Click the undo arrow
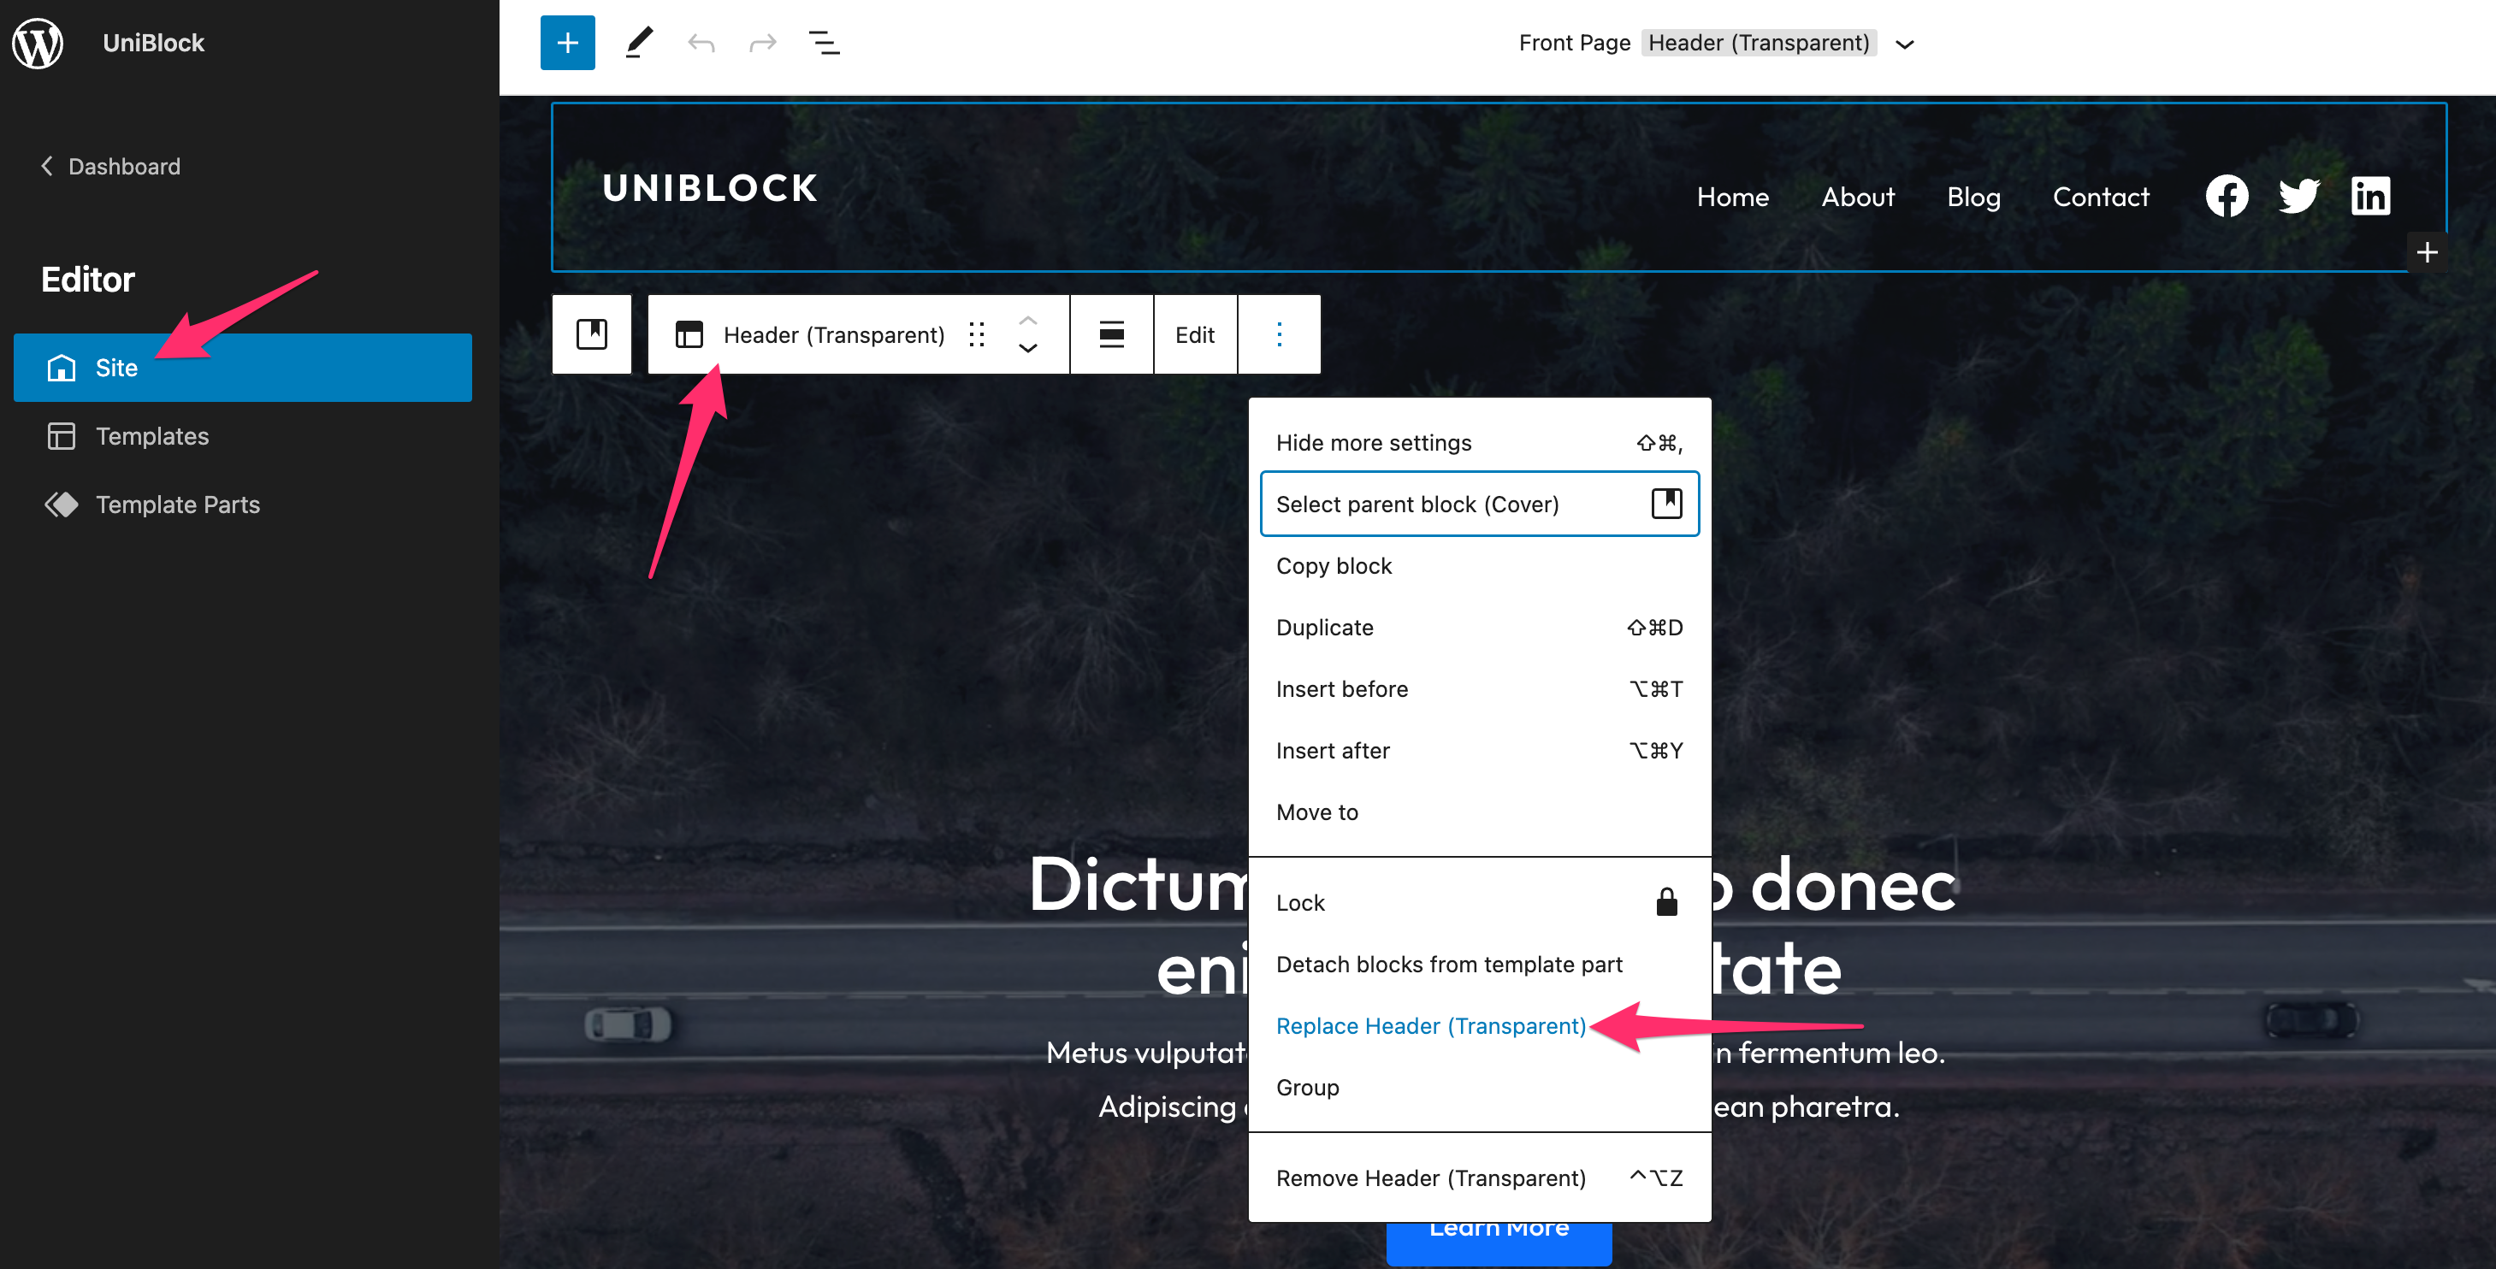Screen dimensions: 2496x1269 pyautogui.click(x=701, y=43)
